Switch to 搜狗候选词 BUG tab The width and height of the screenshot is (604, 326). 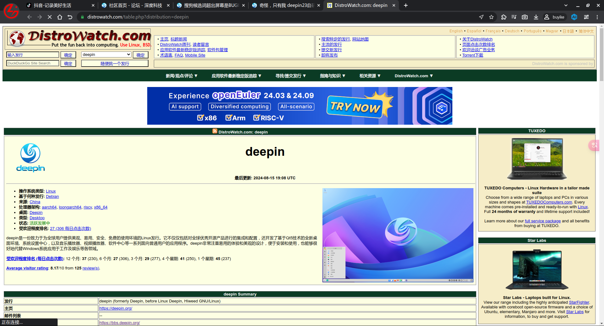[x=211, y=5]
